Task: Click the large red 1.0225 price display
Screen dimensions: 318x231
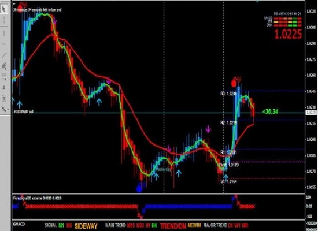Action: pos(288,34)
